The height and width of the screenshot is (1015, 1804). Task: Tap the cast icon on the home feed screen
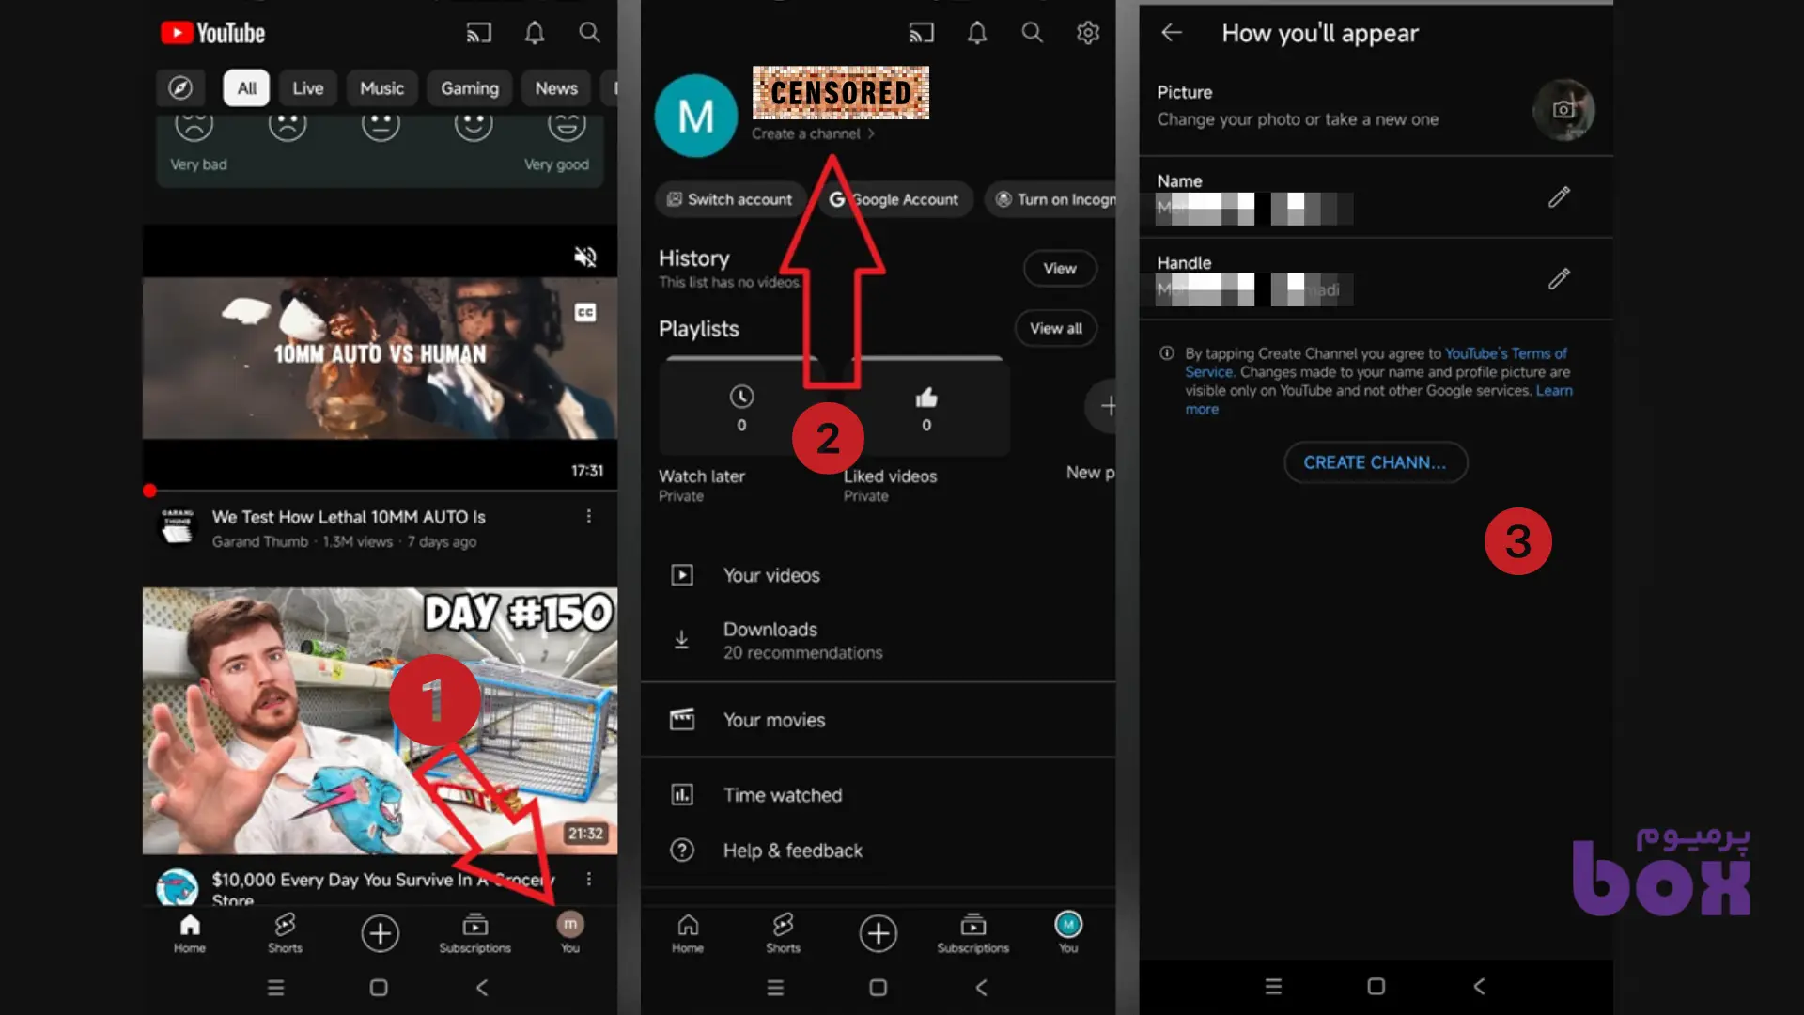coord(479,34)
